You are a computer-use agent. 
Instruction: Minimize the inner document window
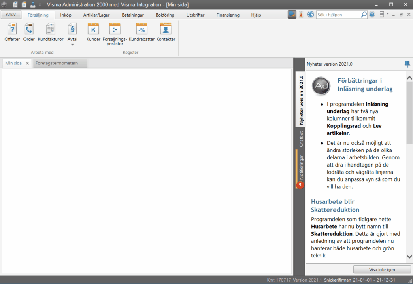pyautogui.click(x=393, y=15)
